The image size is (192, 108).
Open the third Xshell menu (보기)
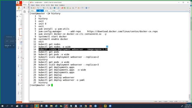(x=43, y=5)
